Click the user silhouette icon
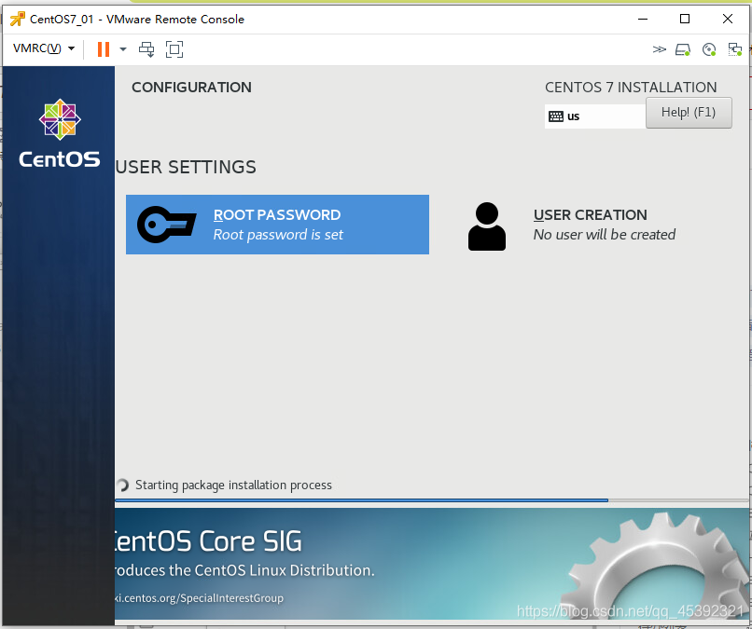752x629 pixels. [x=487, y=226]
